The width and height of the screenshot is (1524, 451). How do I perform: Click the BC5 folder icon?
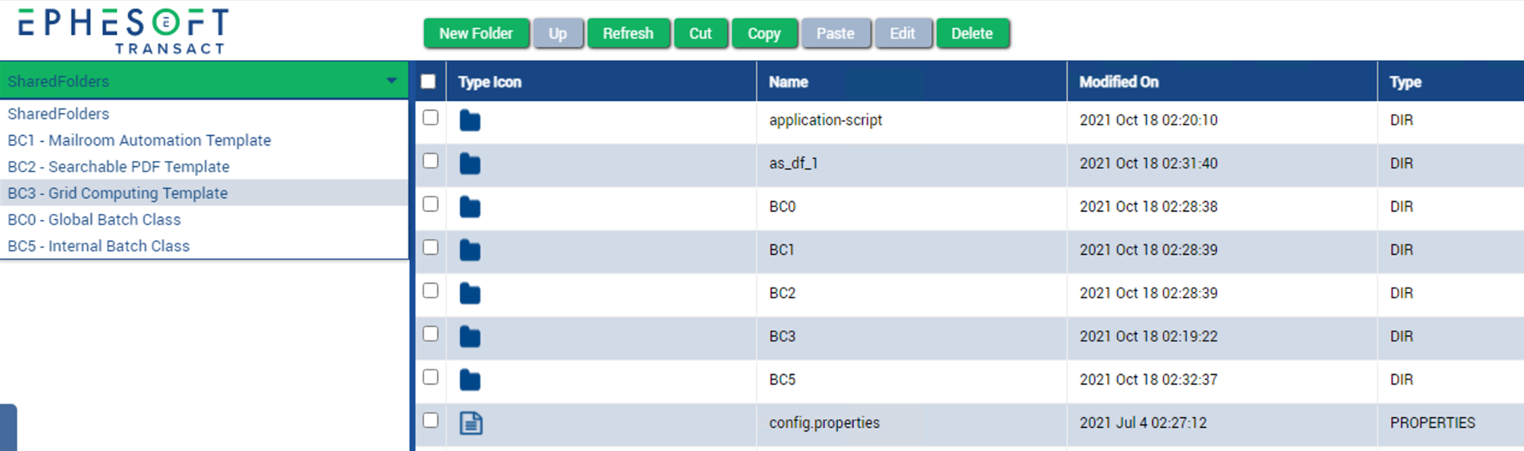(x=470, y=380)
